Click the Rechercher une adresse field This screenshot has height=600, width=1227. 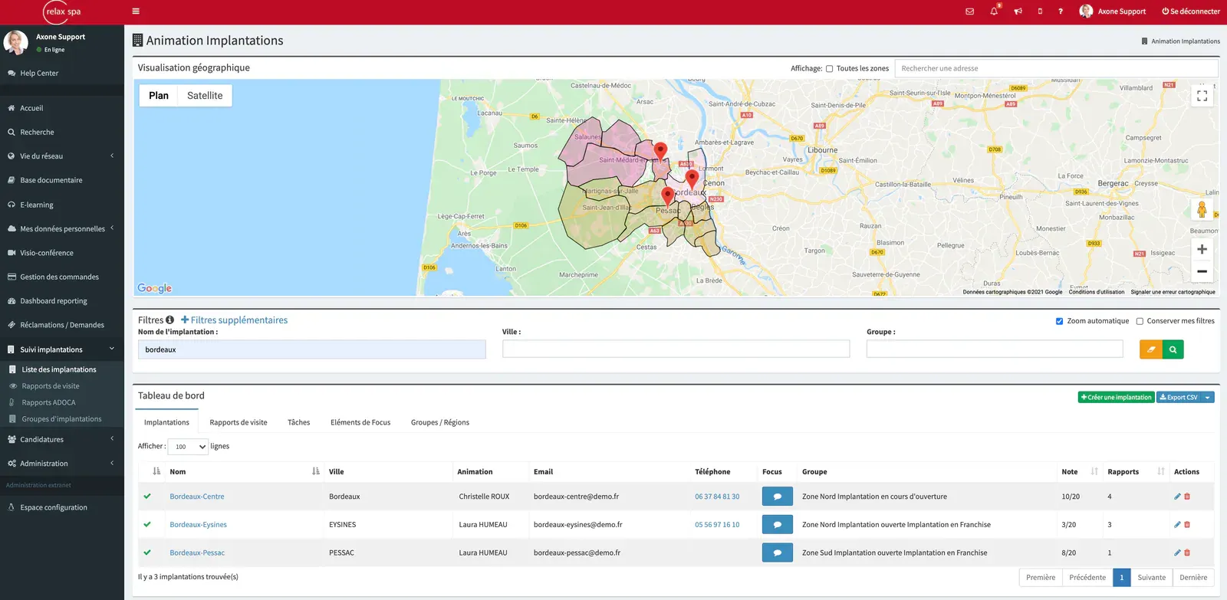pyautogui.click(x=1056, y=69)
